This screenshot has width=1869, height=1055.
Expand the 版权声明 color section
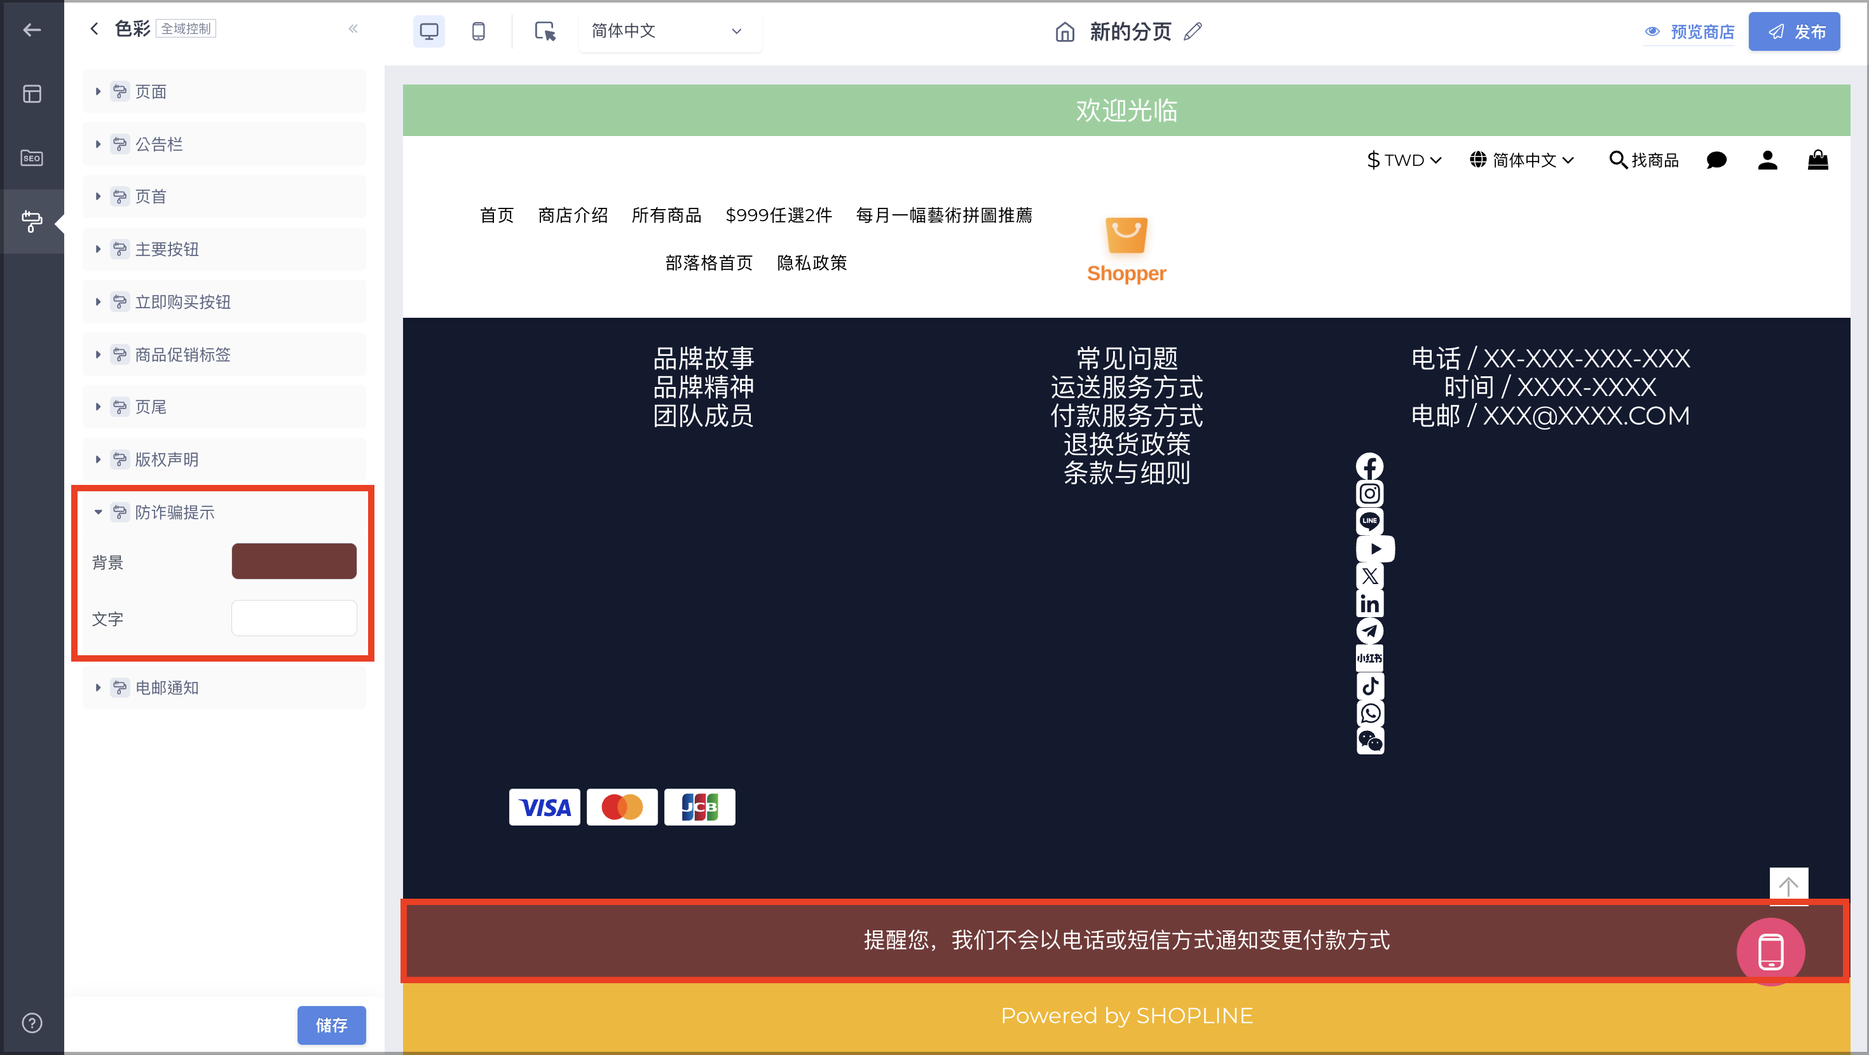[x=224, y=459]
